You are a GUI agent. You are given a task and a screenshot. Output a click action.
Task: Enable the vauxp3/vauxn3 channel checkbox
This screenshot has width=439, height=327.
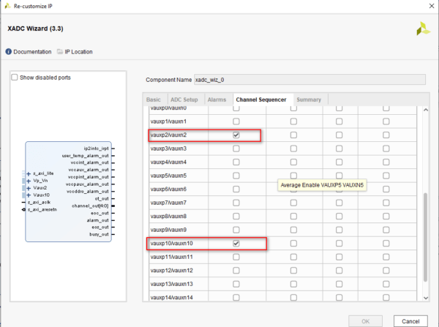236,149
